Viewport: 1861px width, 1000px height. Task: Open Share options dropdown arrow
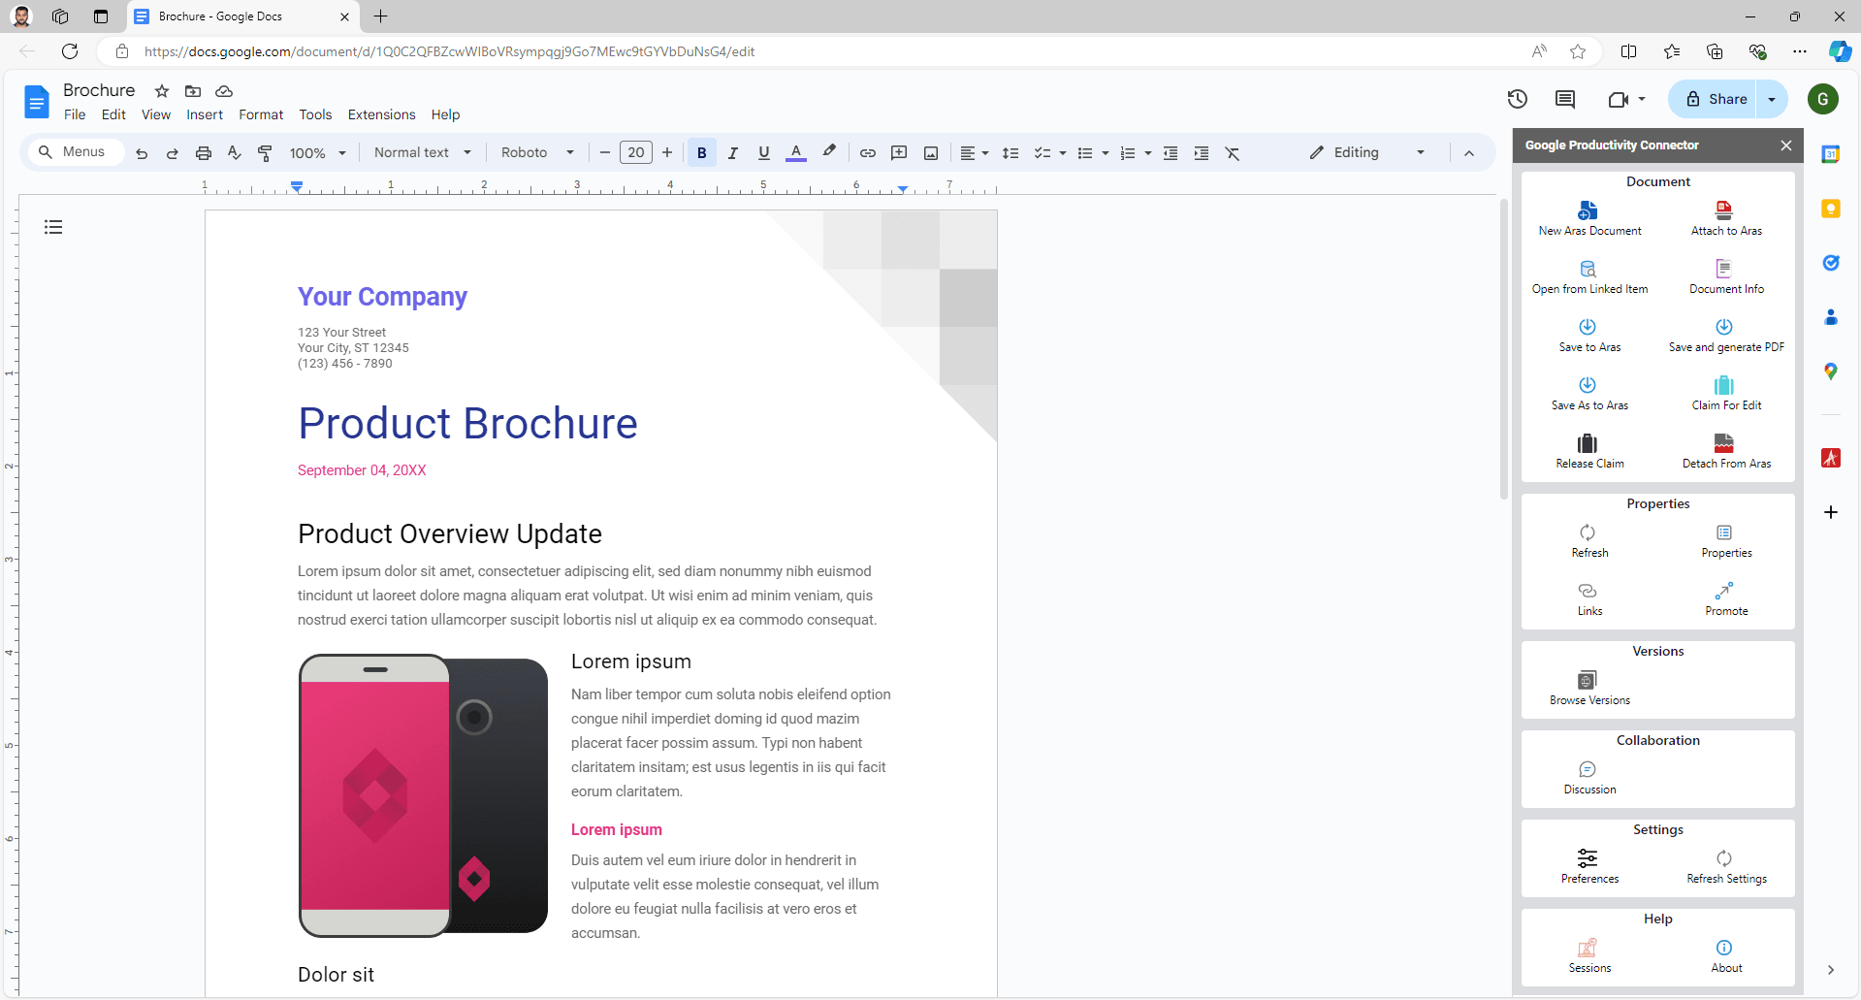[1772, 99]
